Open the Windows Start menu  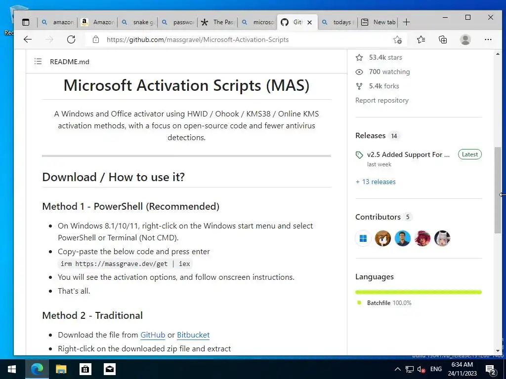(12, 369)
